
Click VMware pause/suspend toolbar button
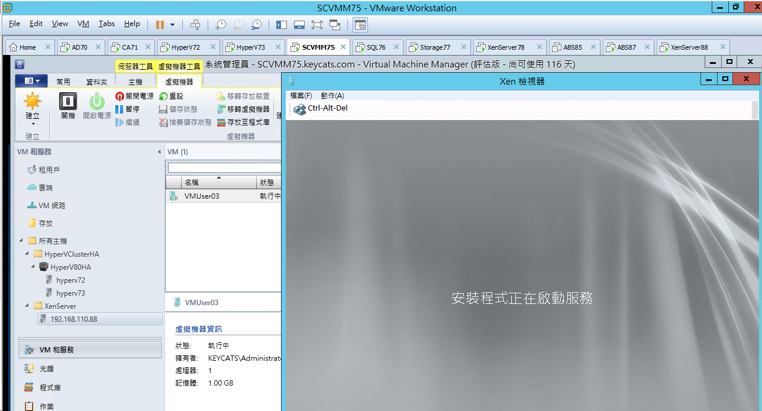(160, 24)
